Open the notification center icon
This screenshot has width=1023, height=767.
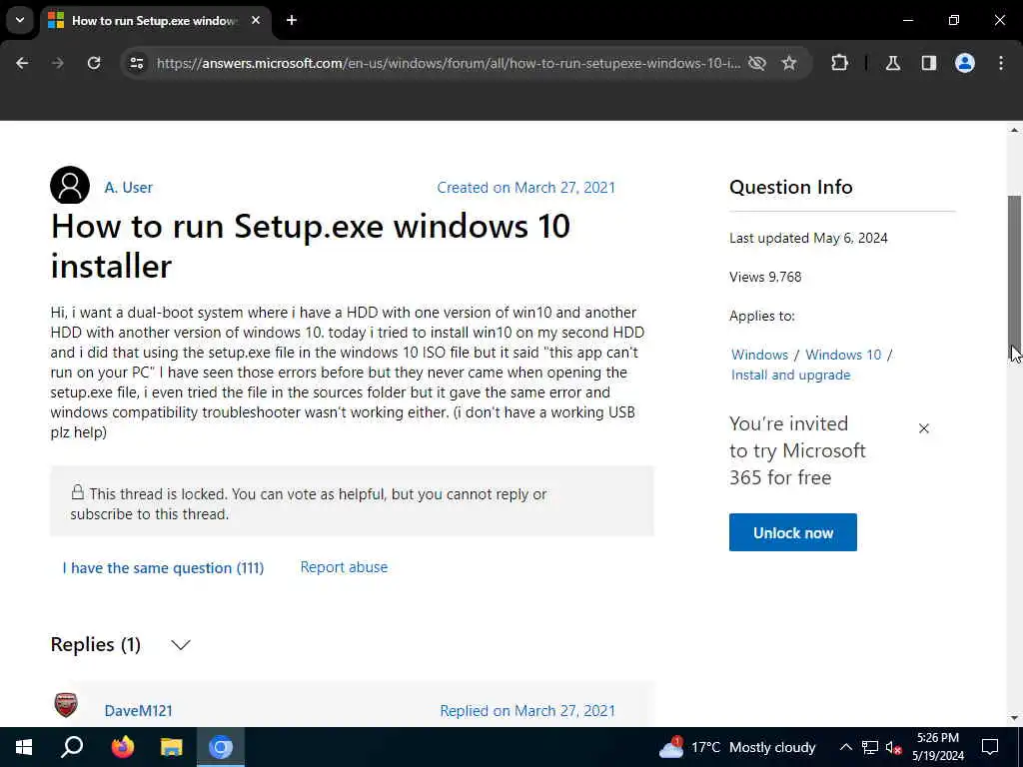point(990,747)
